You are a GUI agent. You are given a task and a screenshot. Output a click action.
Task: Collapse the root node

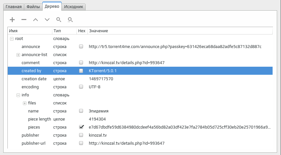[x=12, y=39]
